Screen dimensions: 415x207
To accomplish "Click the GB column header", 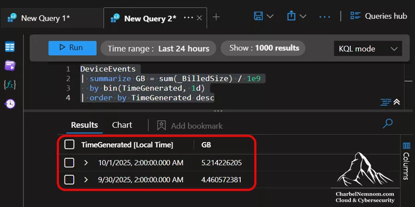I will (x=206, y=145).
